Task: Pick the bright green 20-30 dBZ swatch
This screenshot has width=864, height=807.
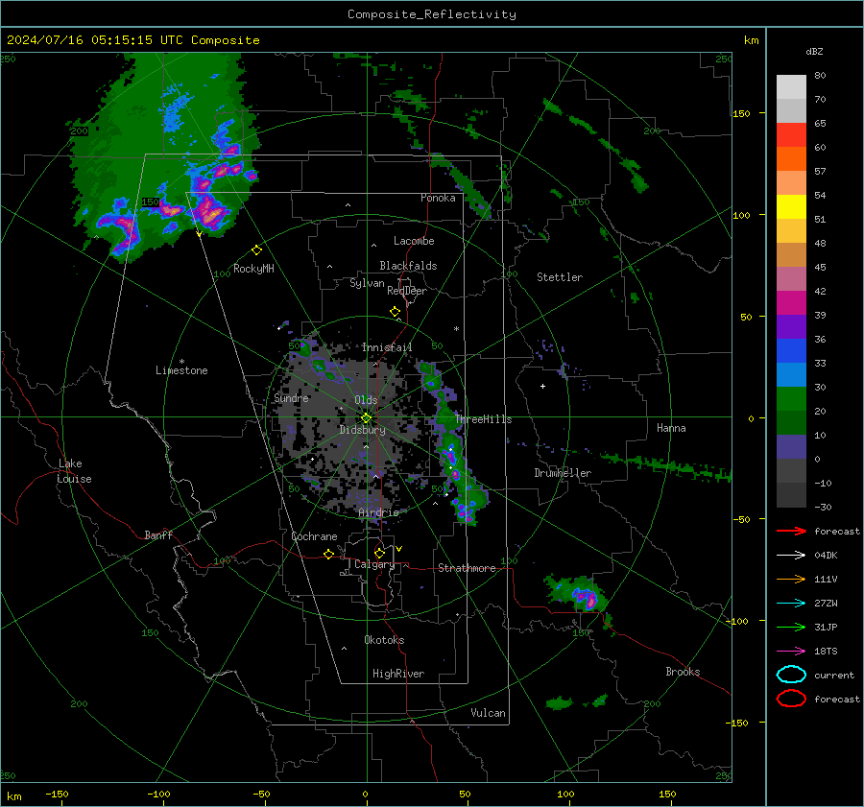Action: pyautogui.click(x=791, y=399)
